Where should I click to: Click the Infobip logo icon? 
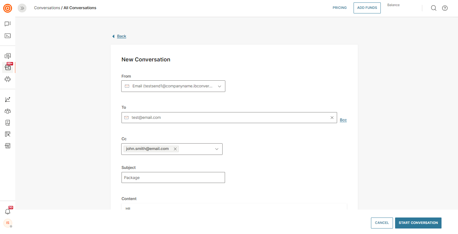pos(8,8)
